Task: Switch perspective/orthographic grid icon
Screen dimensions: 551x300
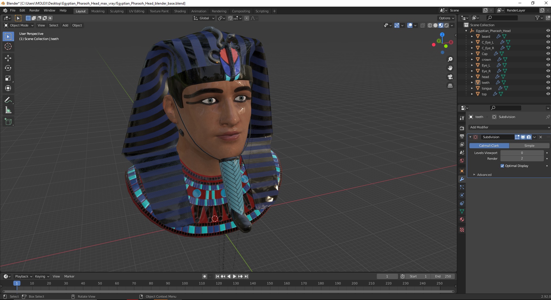Action: pyautogui.click(x=450, y=86)
